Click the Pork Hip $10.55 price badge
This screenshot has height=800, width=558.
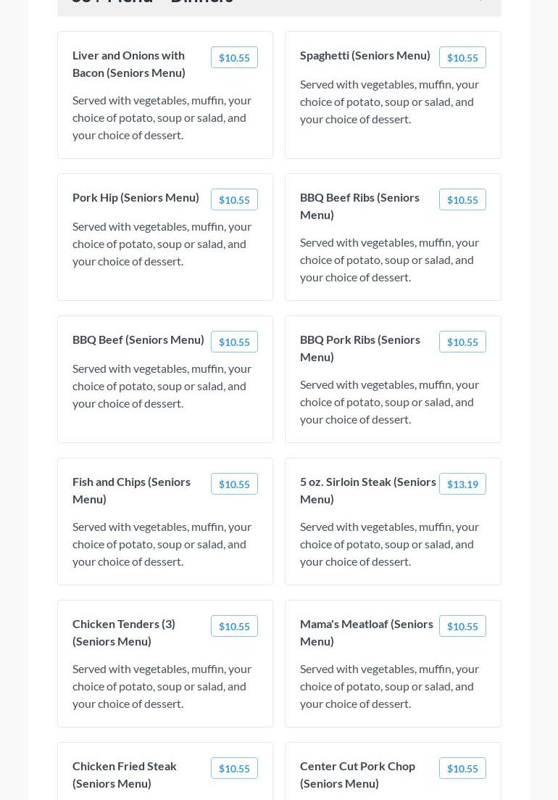pos(234,200)
